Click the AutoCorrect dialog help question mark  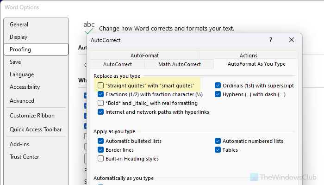[x=271, y=40]
